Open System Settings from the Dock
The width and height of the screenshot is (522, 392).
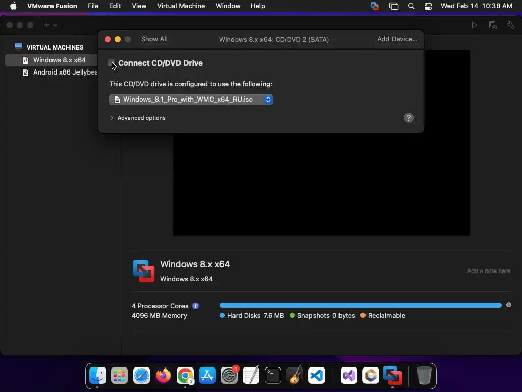point(229,376)
